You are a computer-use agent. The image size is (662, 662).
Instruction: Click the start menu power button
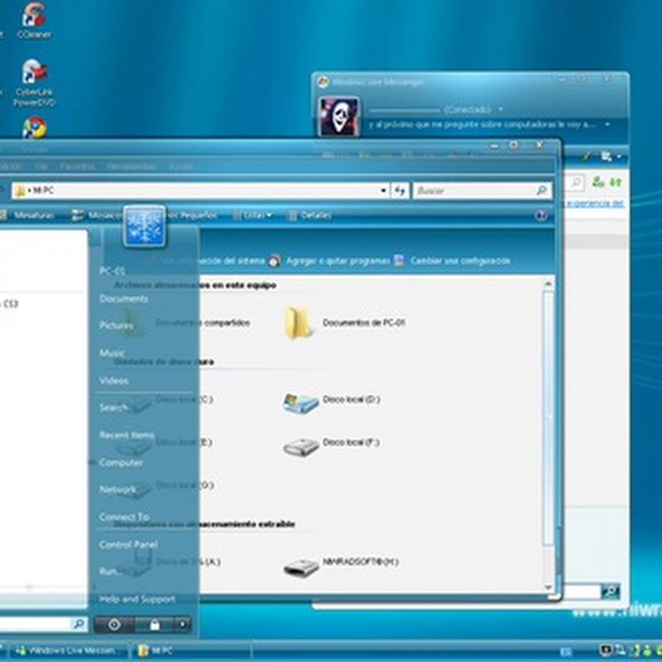[115, 625]
